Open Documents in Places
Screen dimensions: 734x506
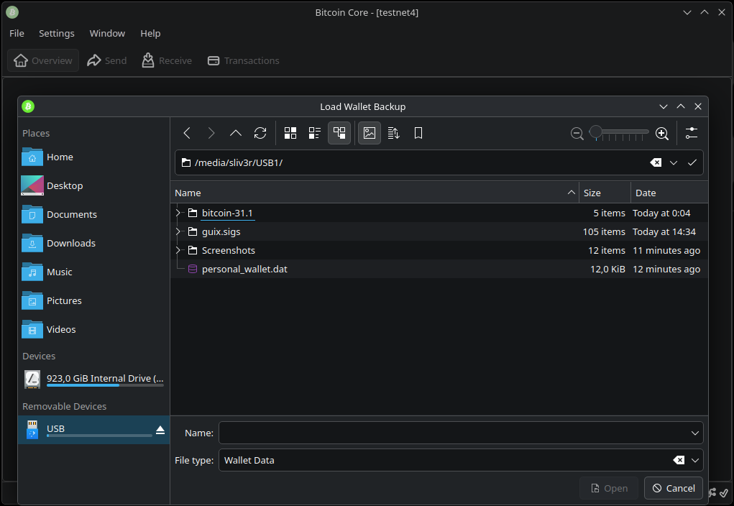[93, 215]
